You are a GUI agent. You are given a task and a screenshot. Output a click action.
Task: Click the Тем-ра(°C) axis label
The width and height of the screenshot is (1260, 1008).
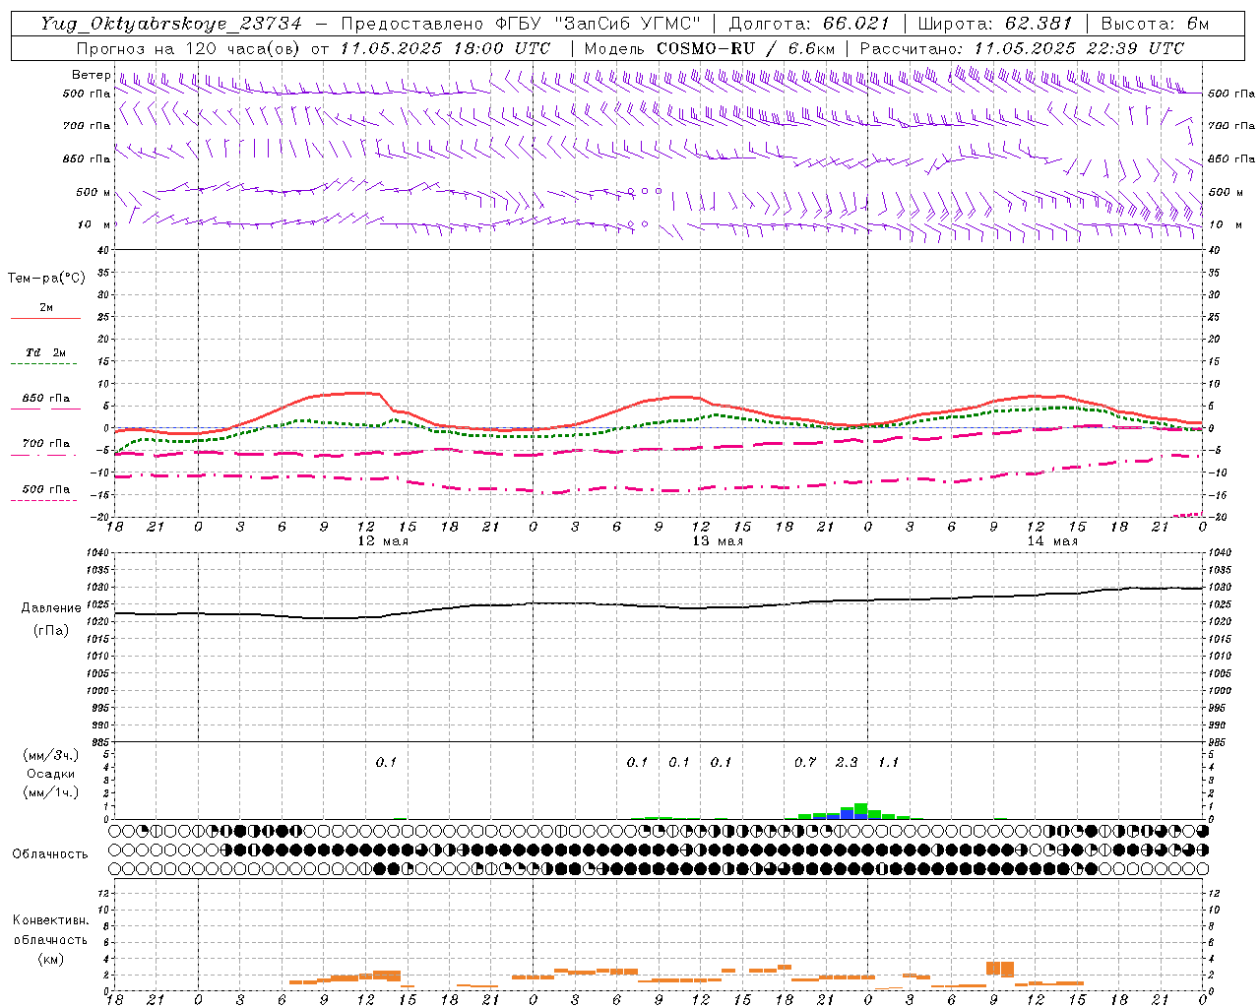click(46, 279)
